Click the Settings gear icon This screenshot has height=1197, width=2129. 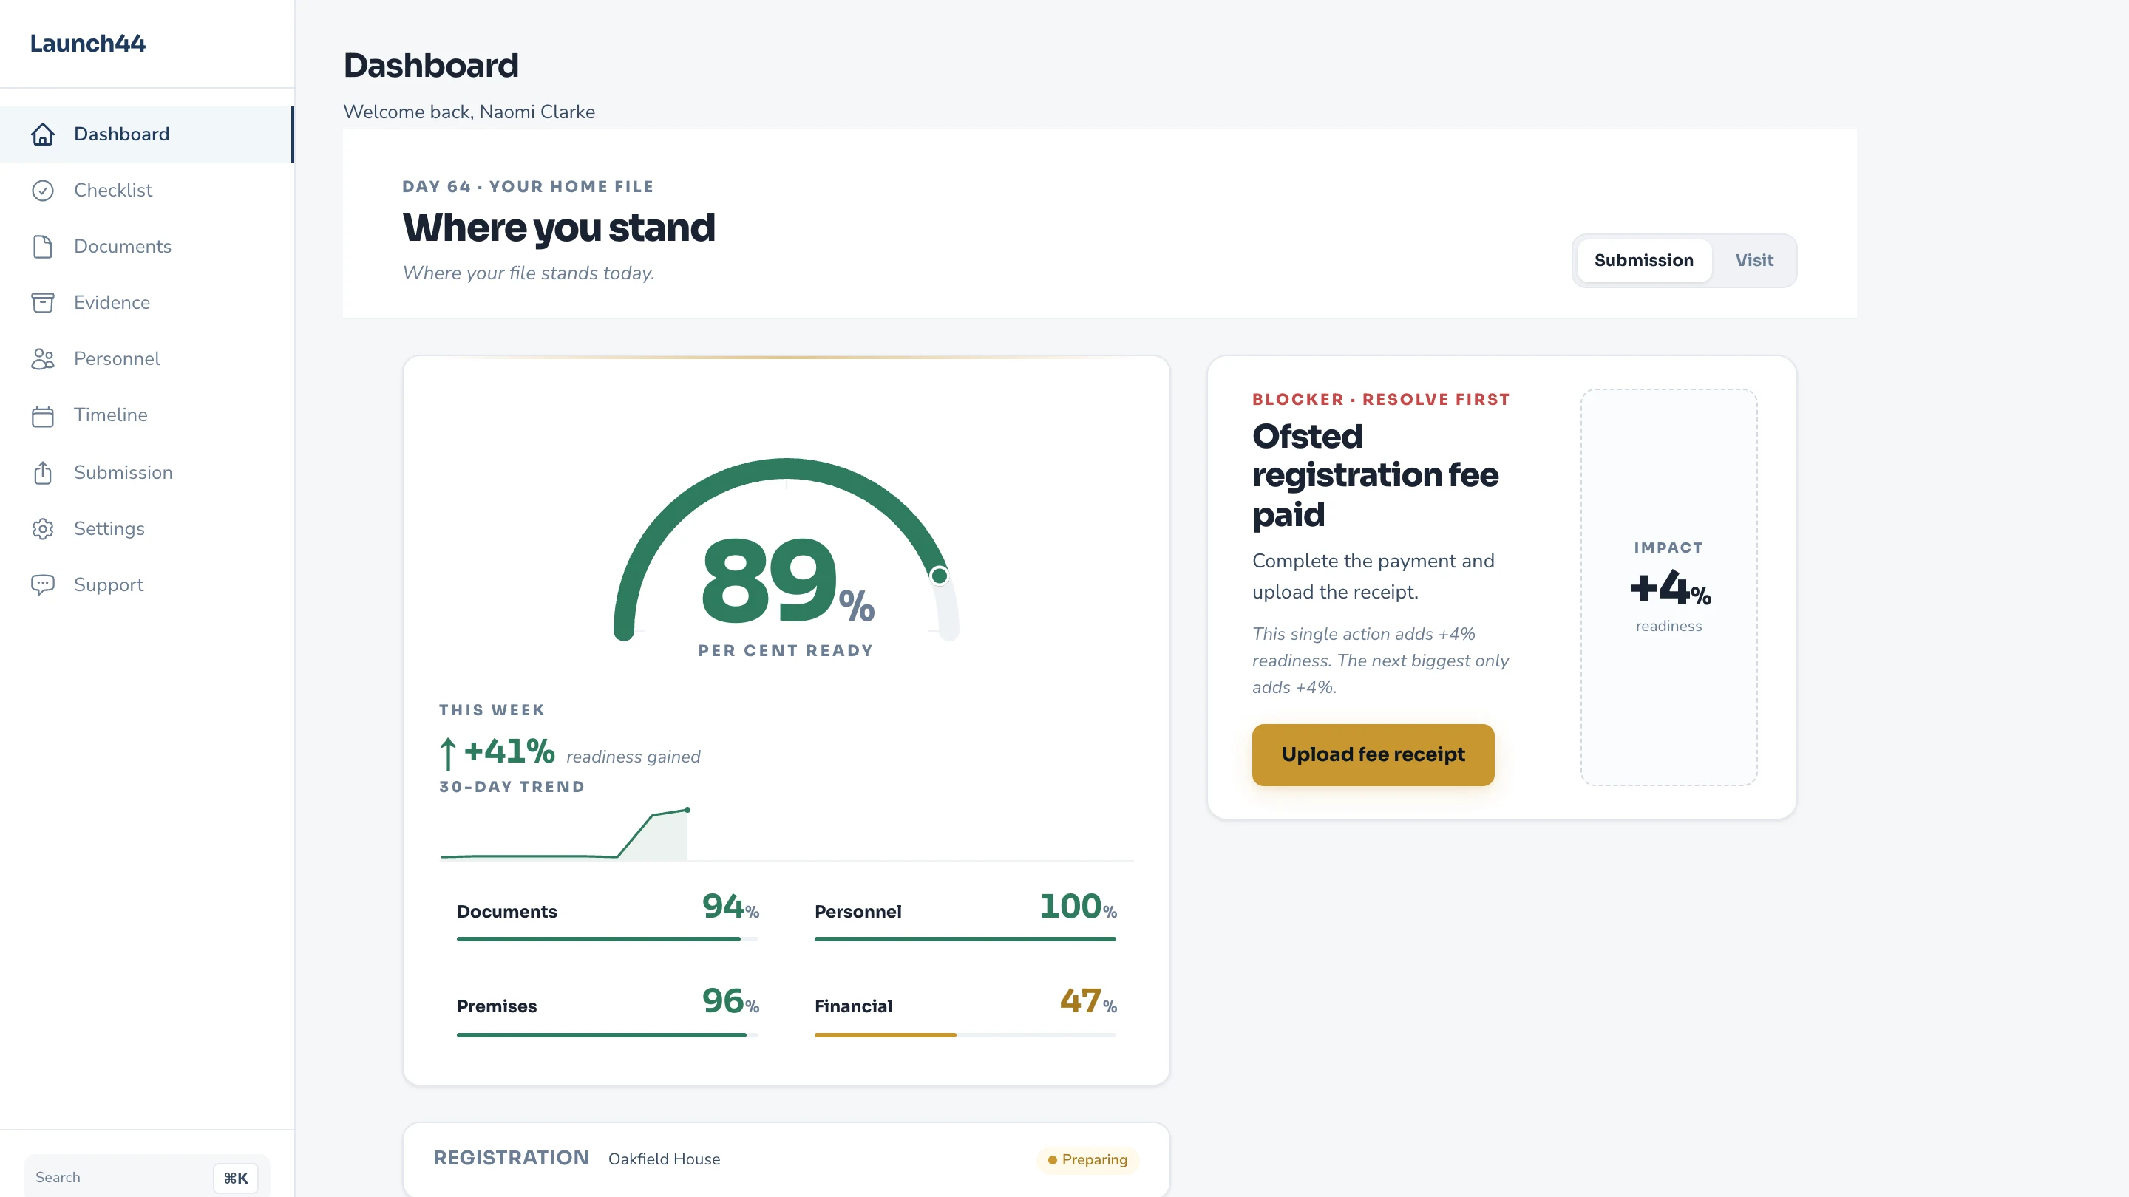tap(43, 529)
